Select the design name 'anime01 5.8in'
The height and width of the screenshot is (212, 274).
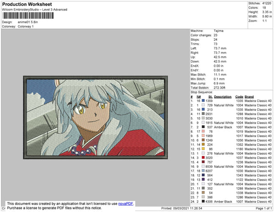pyautogui.click(x=28, y=22)
